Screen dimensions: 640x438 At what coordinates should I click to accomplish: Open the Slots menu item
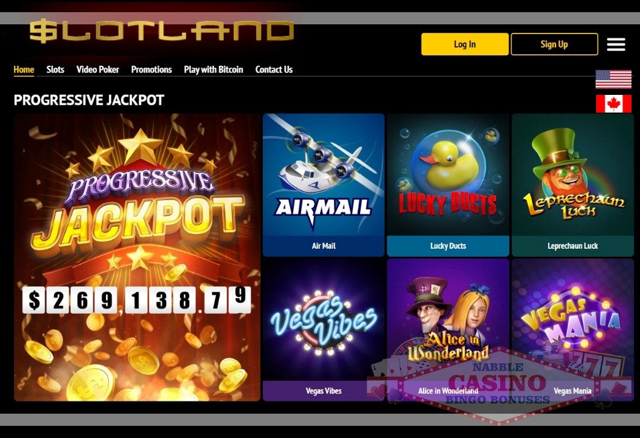[55, 69]
